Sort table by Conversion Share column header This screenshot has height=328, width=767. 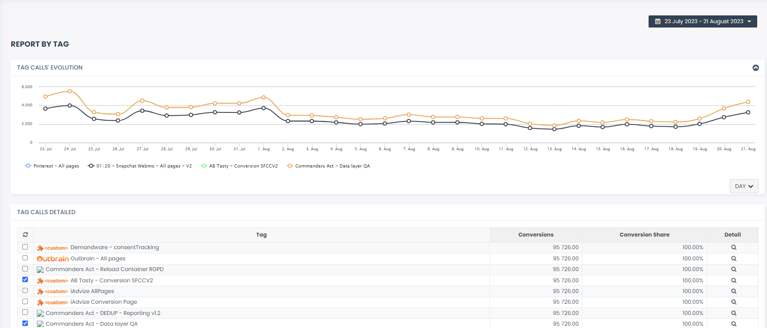(x=644, y=235)
